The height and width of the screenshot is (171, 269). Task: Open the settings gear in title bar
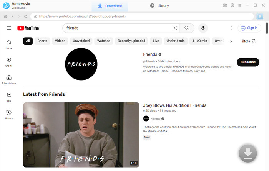click(232, 5)
